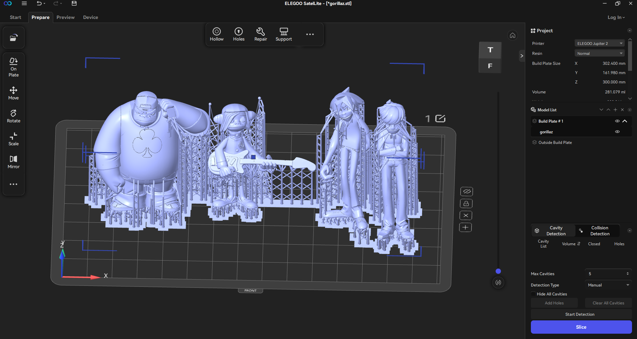Select the Hollow tool
The image size is (637, 339).
point(217,35)
